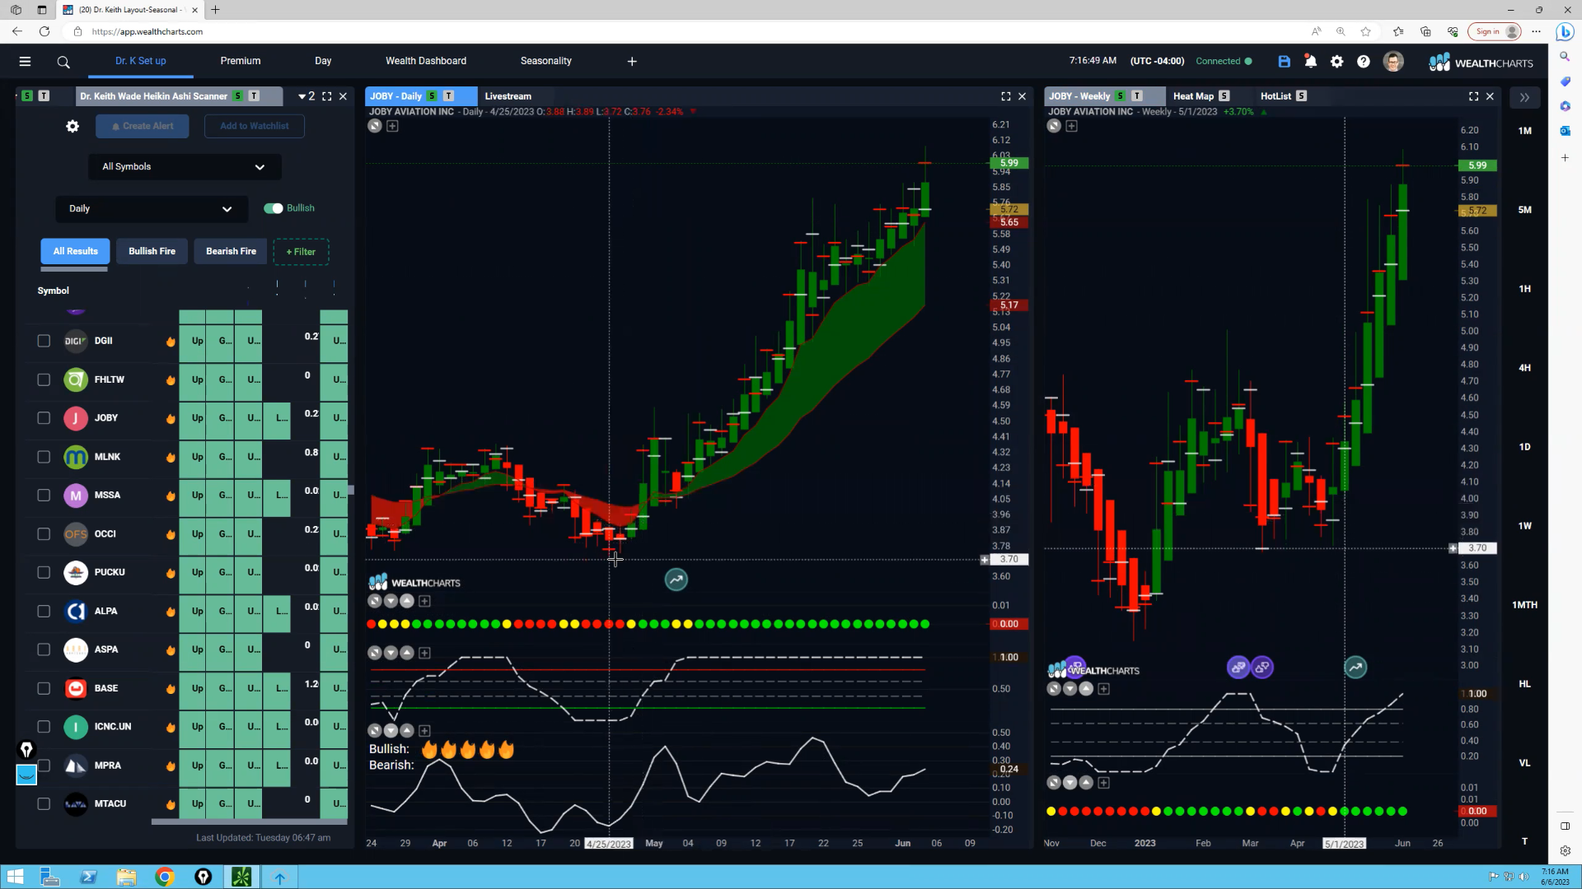Collapse weekly oscillator pane arrow
Image resolution: width=1582 pixels, height=889 pixels.
pyautogui.click(x=1069, y=689)
